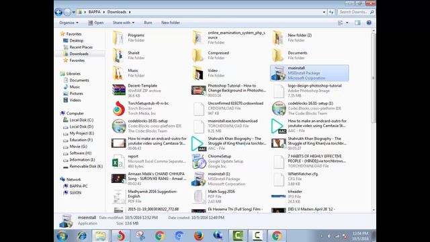Click the refresh button beside address bar
430x242 pixels.
click(331, 12)
